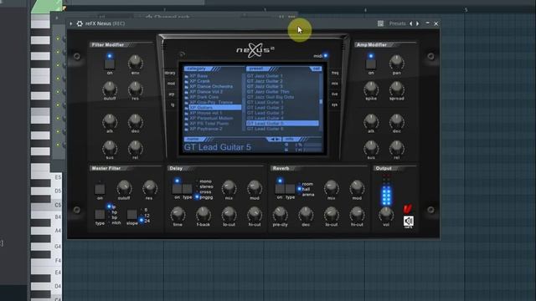536x301 pixels.
Task: Click the Filter Modifier env knob
Action: [136, 63]
